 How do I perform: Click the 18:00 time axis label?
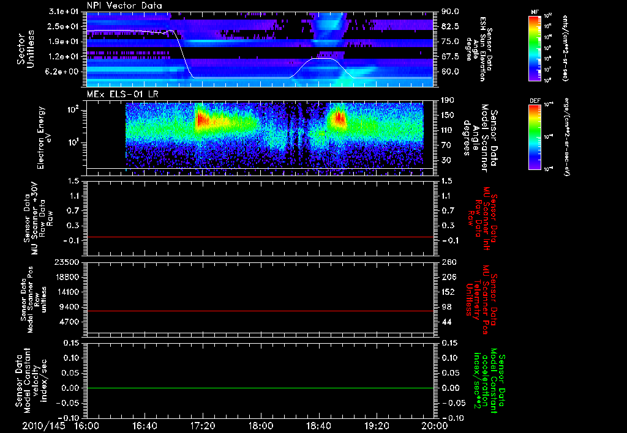tap(261, 426)
